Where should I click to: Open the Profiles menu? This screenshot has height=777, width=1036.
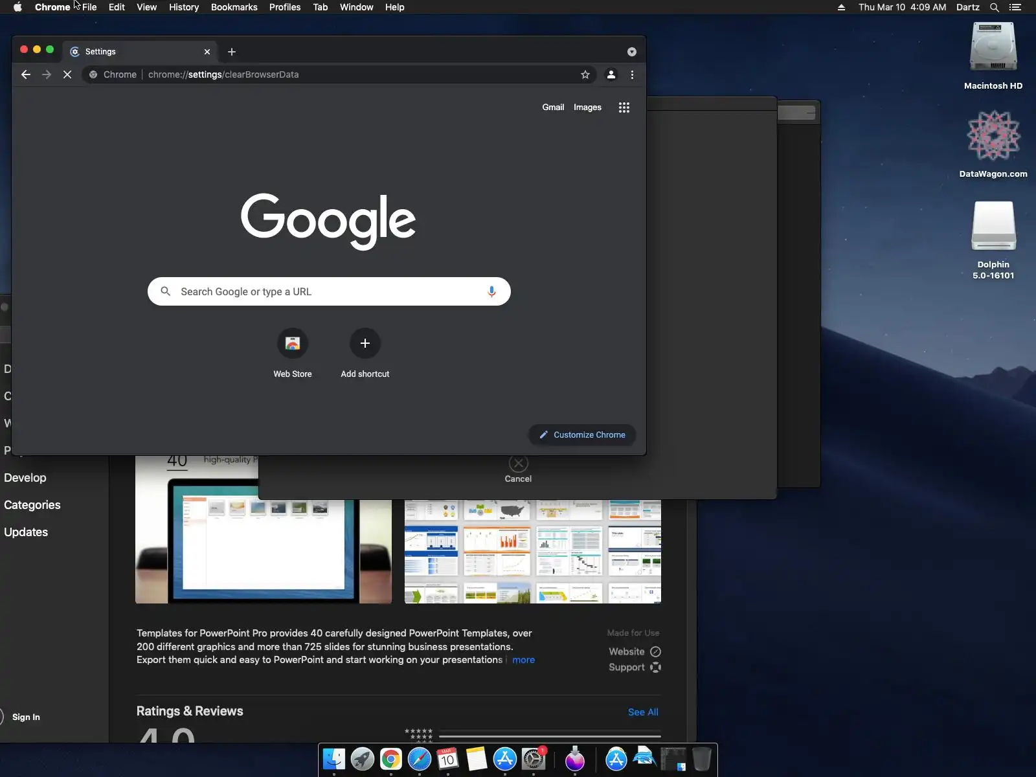point(285,7)
